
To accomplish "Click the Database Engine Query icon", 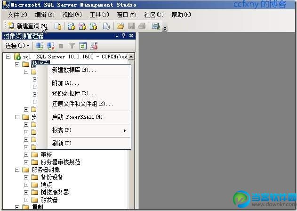I will [58, 26].
